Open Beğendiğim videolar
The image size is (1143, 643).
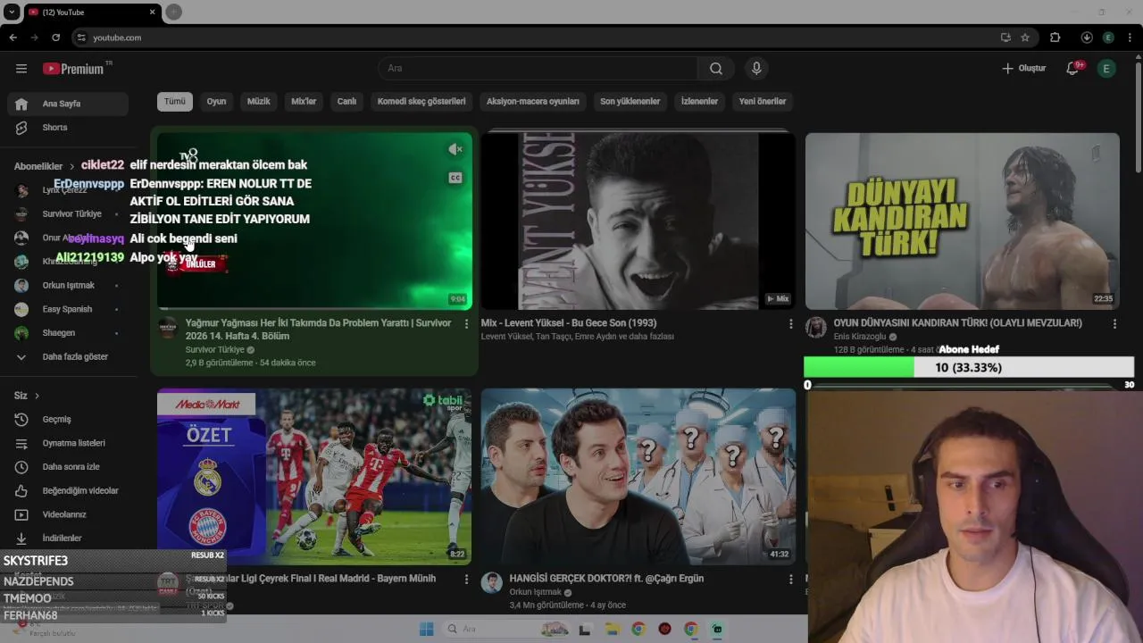click(68, 491)
